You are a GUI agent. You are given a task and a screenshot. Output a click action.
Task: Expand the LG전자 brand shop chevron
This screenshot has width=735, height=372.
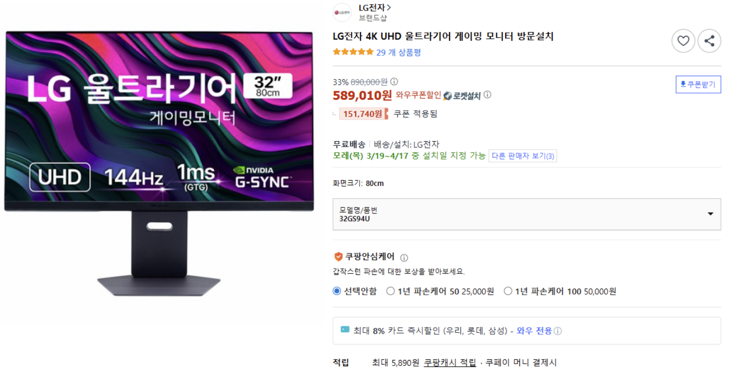click(x=389, y=8)
